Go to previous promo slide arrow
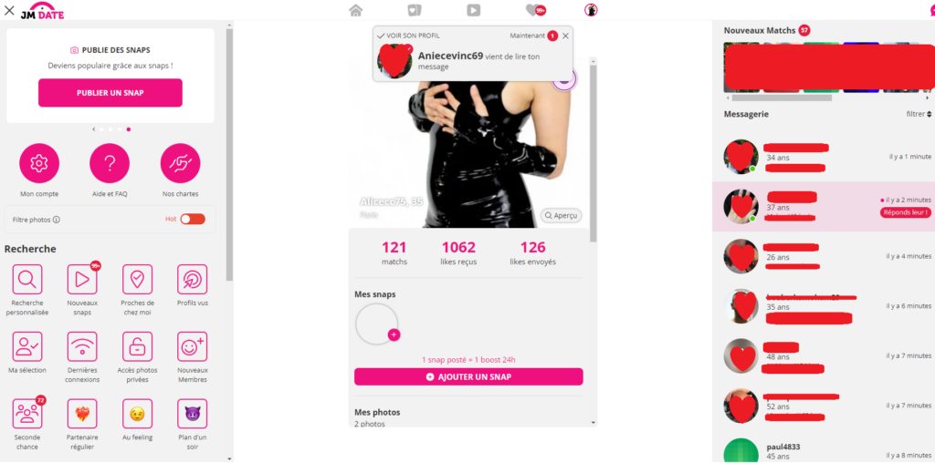This screenshot has height=463, width=935. coord(94,129)
